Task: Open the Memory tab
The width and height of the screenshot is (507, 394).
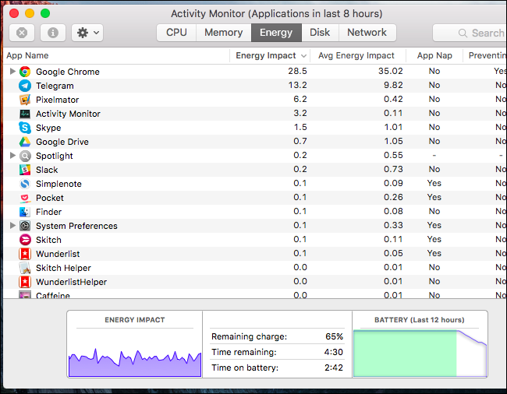Action: tap(223, 33)
